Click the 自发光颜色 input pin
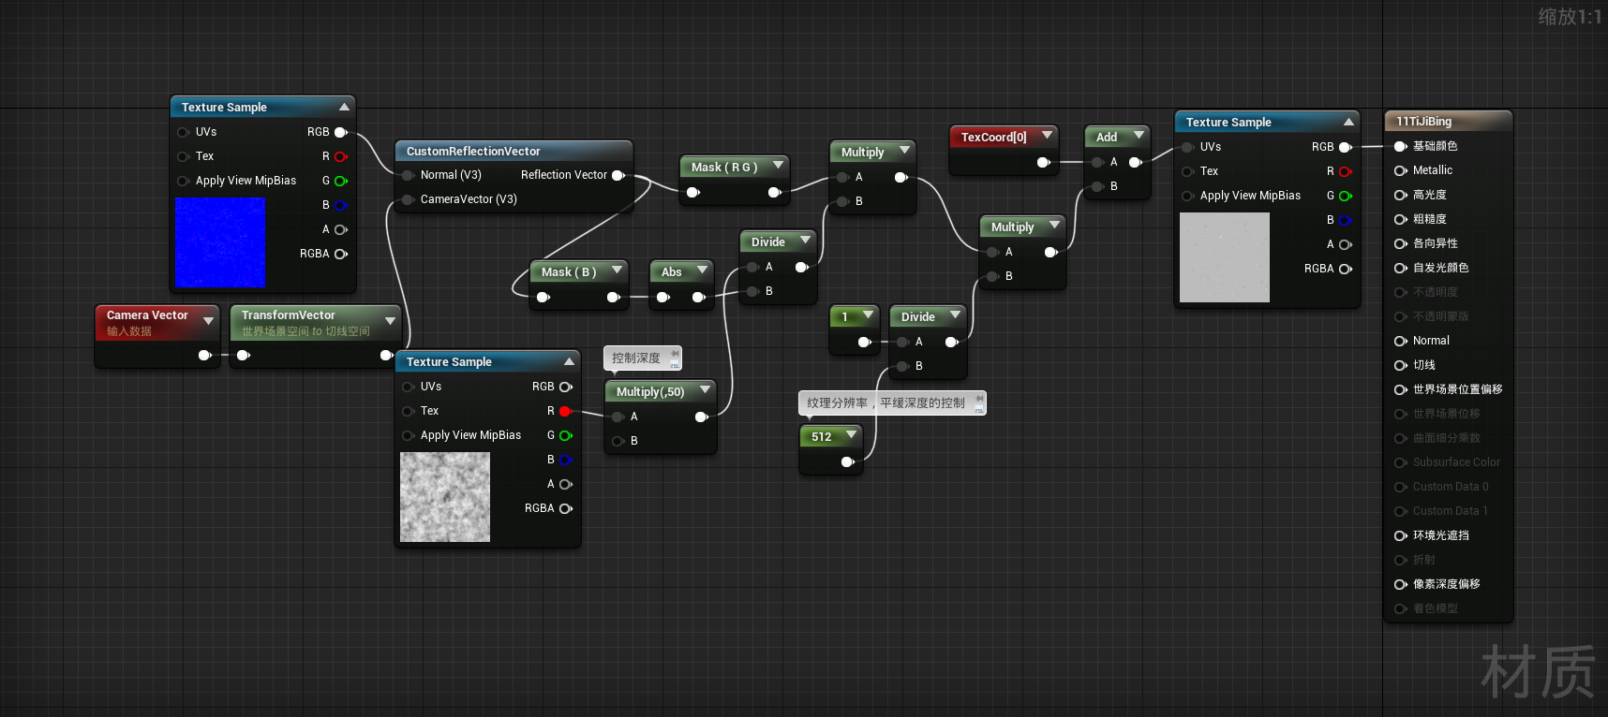 1401,268
